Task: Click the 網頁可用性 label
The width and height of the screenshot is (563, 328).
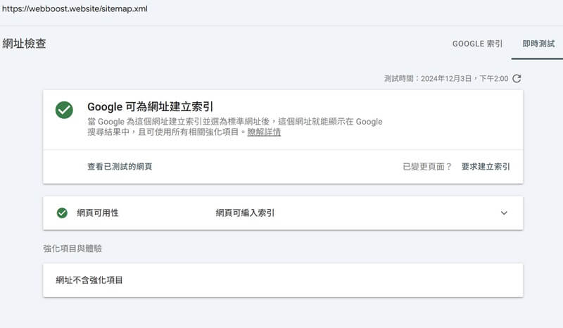Action: click(x=98, y=213)
